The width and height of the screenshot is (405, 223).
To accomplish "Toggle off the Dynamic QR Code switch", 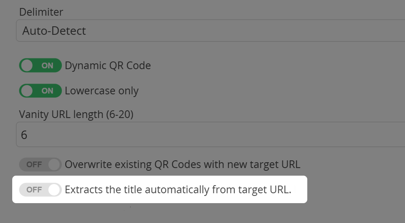I will (40, 65).
